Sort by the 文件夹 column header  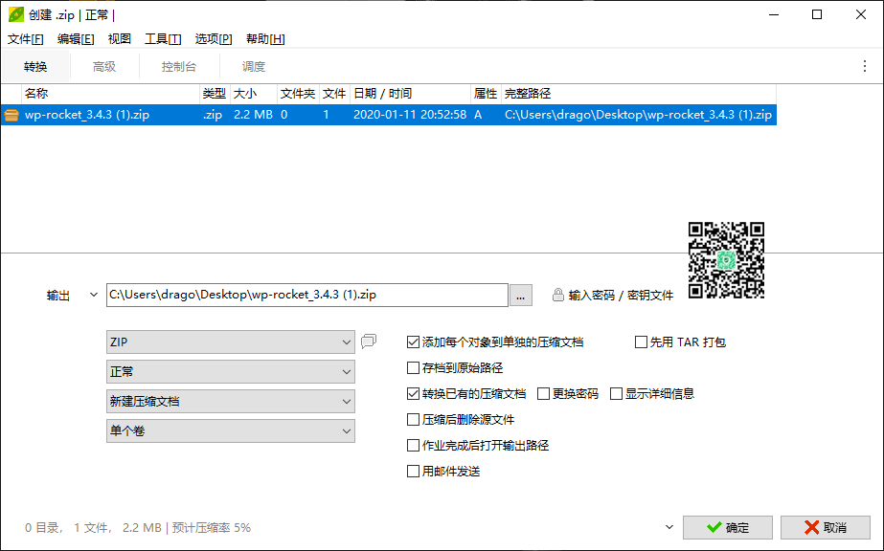[298, 94]
